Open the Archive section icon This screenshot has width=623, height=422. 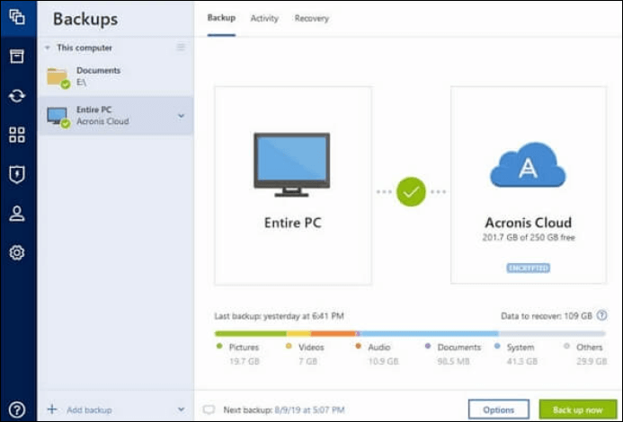(17, 57)
